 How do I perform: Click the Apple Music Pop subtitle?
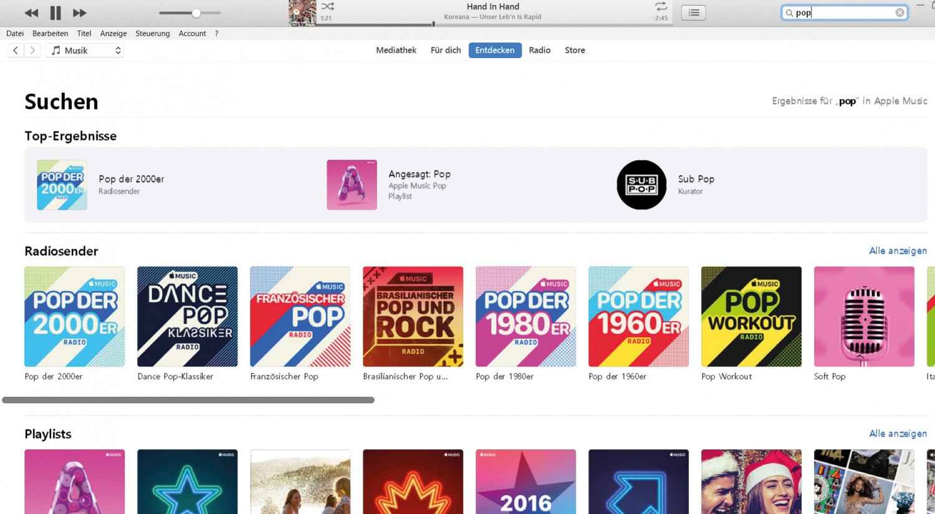(417, 186)
